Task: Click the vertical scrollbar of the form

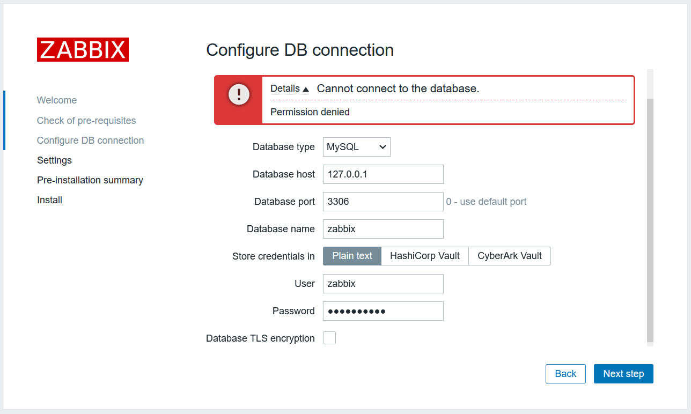Action: pos(650,220)
